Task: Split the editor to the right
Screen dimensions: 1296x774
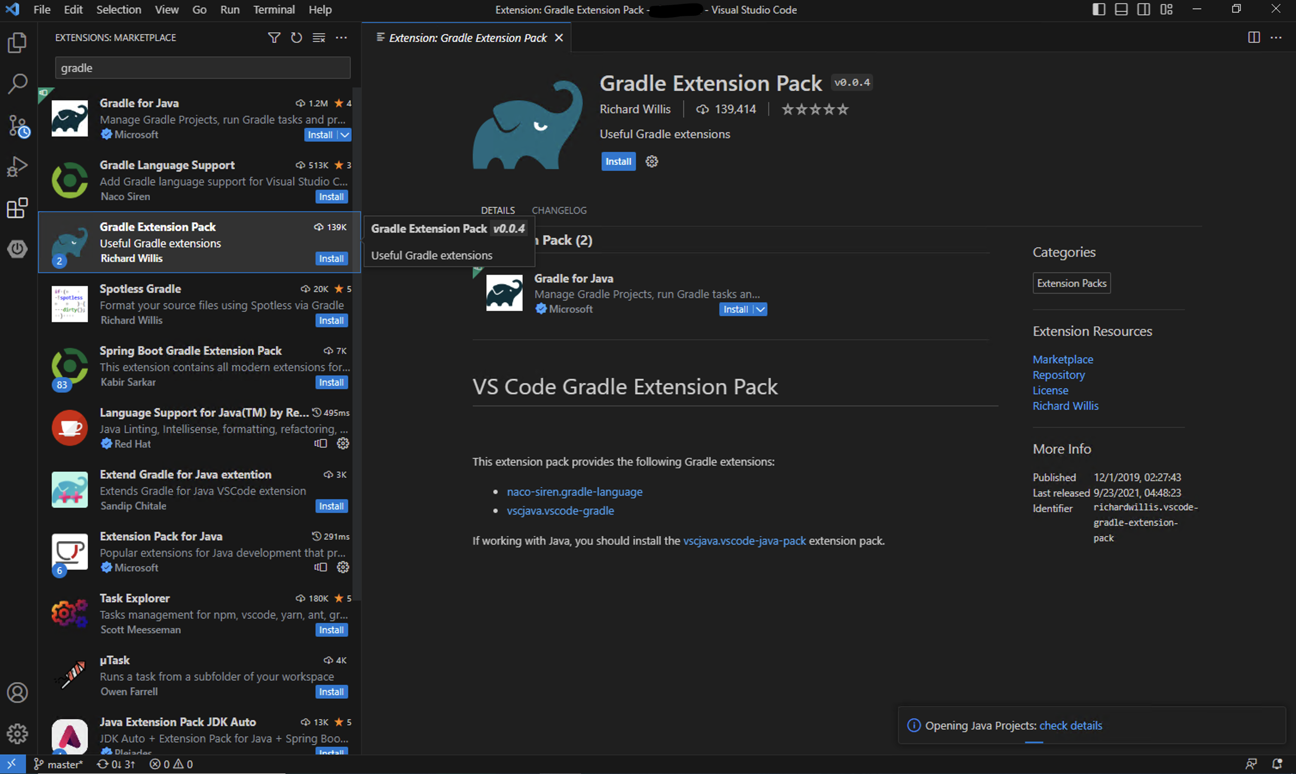Action: tap(1254, 37)
